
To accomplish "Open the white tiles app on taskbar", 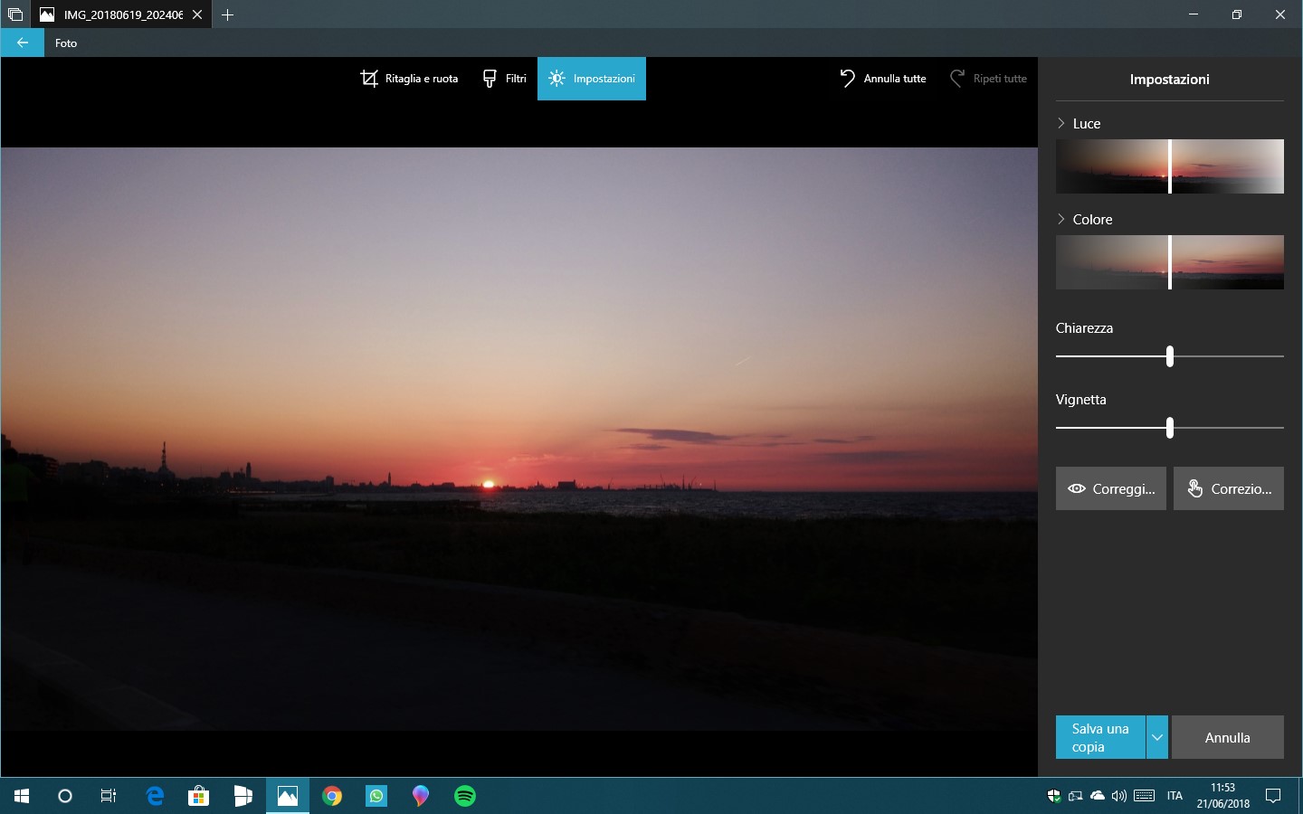I will (243, 796).
